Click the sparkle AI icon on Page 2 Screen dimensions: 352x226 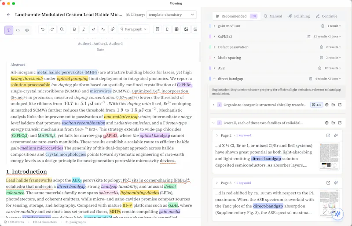[x=336, y=135]
